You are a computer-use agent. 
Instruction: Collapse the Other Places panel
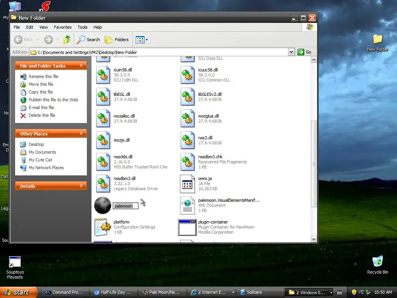click(81, 133)
